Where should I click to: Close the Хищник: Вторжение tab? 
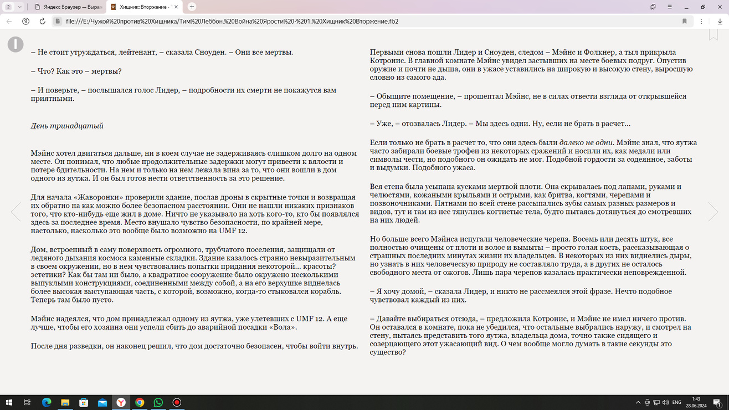point(177,7)
